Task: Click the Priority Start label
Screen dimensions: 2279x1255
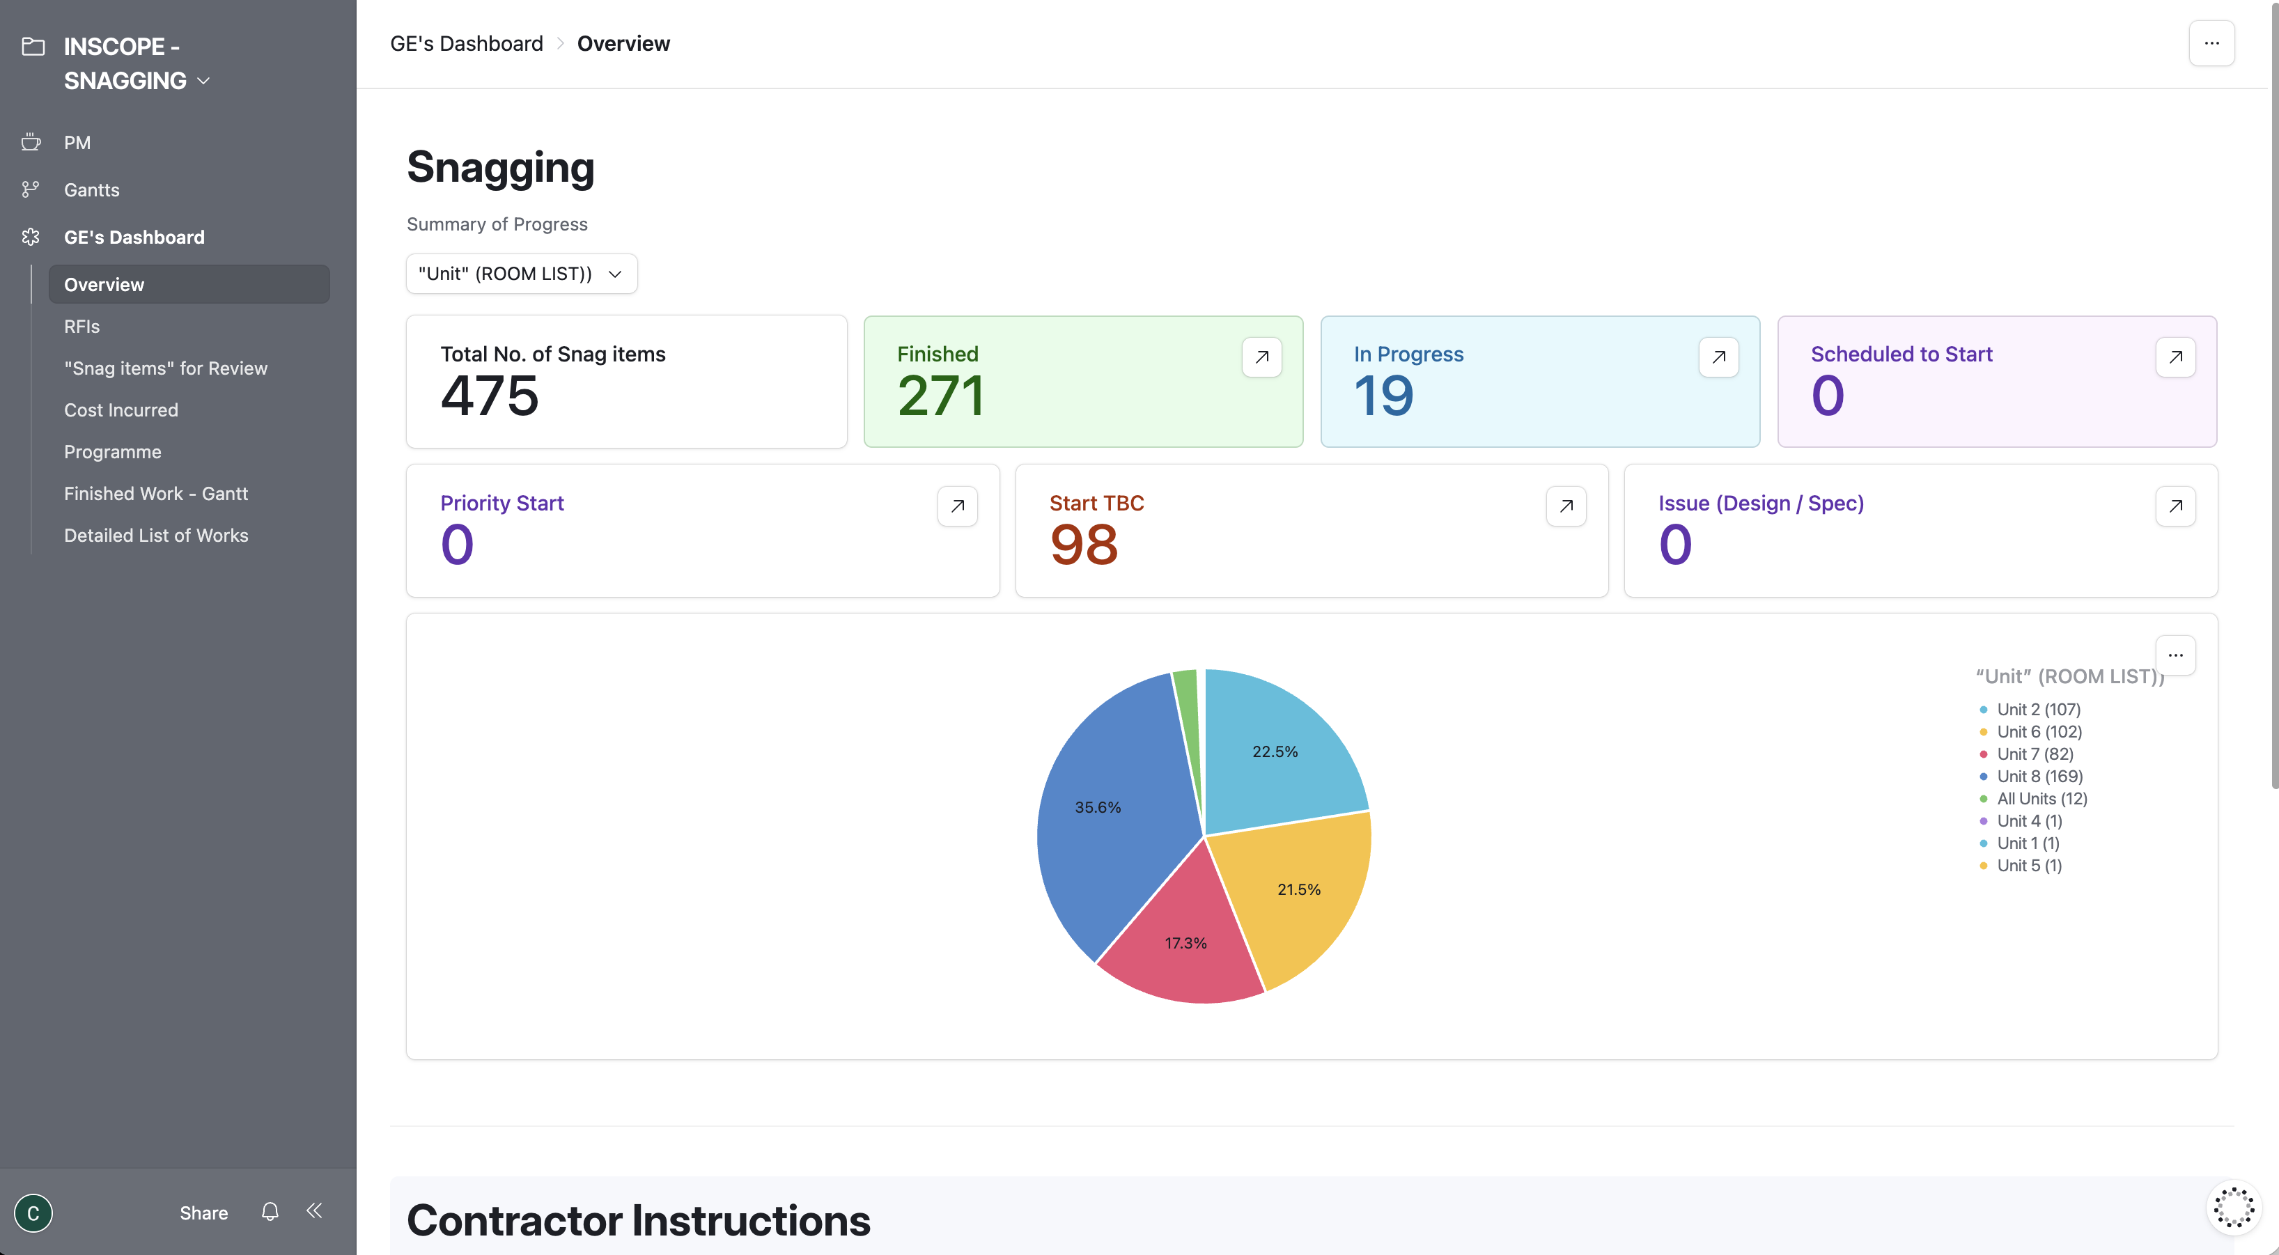Action: click(501, 504)
